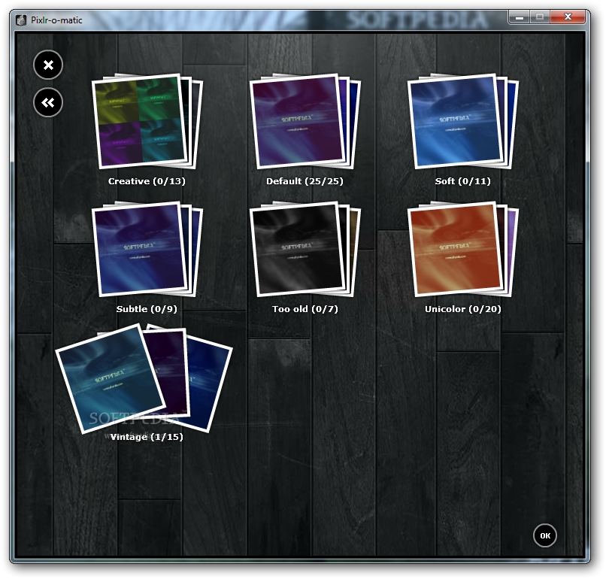Image resolution: width=606 pixels, height=579 pixels.
Task: Open the Vintage effects pack thumbnail
Action: 144,379
